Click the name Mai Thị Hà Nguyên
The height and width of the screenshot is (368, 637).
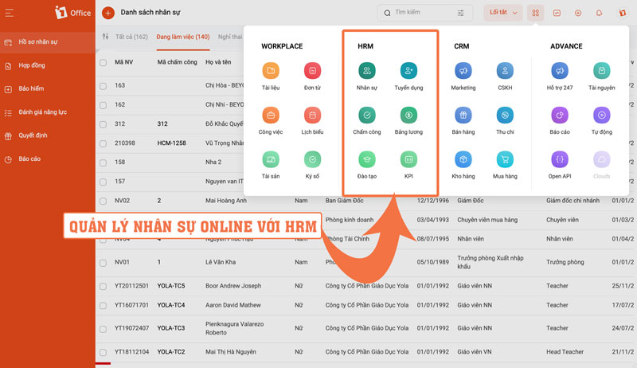[x=231, y=352]
